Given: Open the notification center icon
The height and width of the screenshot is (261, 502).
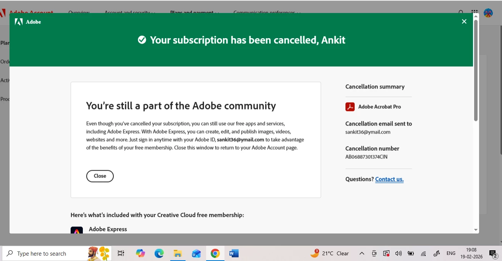Looking at the screenshot, I should tap(493, 254).
